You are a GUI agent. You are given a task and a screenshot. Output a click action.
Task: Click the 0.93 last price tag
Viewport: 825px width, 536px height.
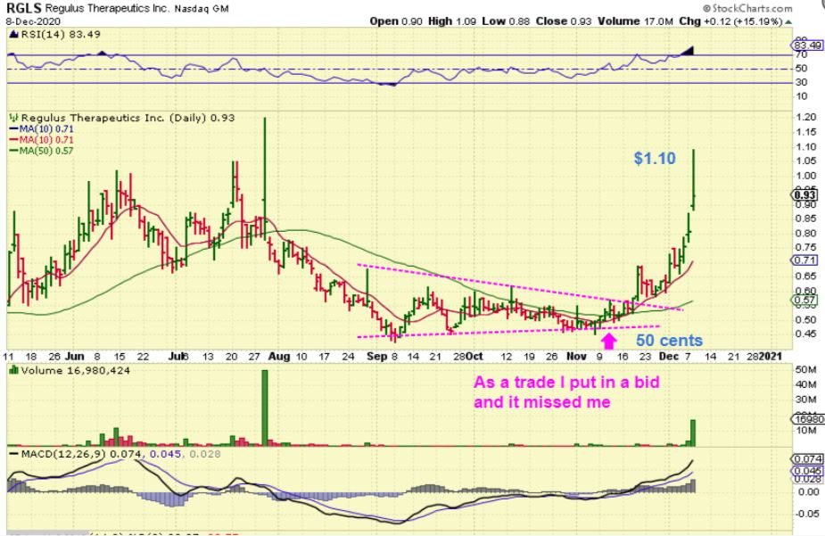(x=804, y=194)
